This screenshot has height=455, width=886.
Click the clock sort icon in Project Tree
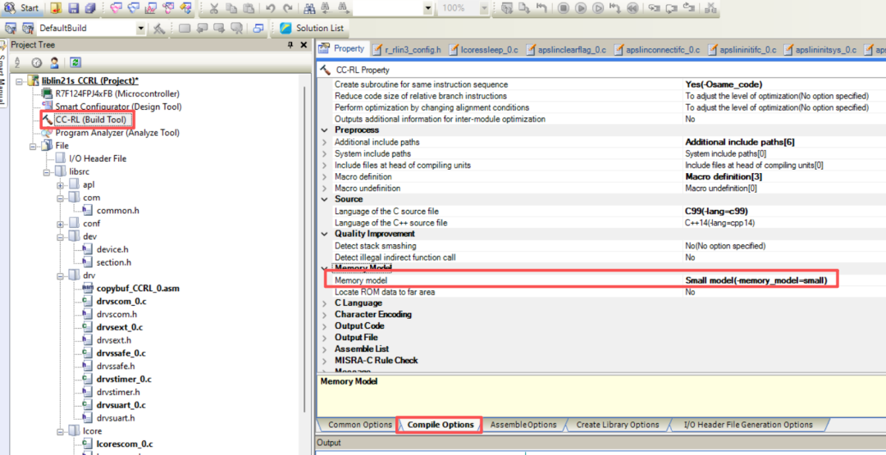36,62
